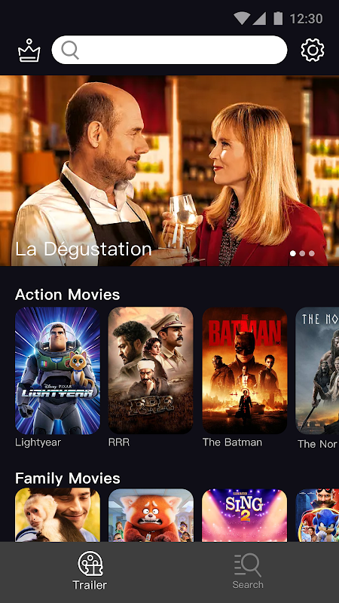Open the red panda movie poster
Image resolution: width=339 pixels, height=603 pixels.
click(x=151, y=516)
